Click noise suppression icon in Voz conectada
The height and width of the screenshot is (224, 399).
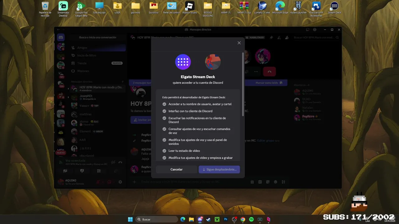coord(113,162)
